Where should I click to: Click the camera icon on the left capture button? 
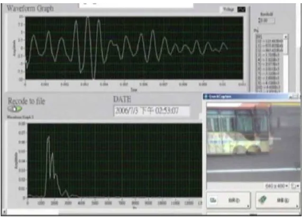[213, 200]
